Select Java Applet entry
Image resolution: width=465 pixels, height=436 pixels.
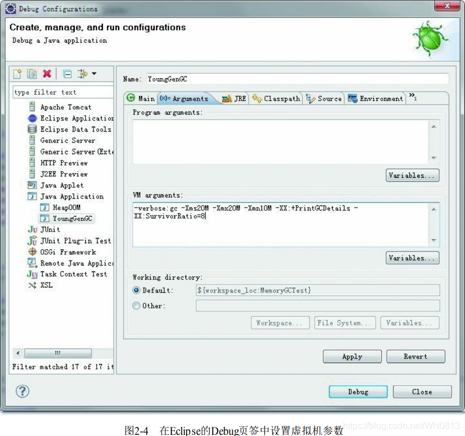(x=62, y=186)
